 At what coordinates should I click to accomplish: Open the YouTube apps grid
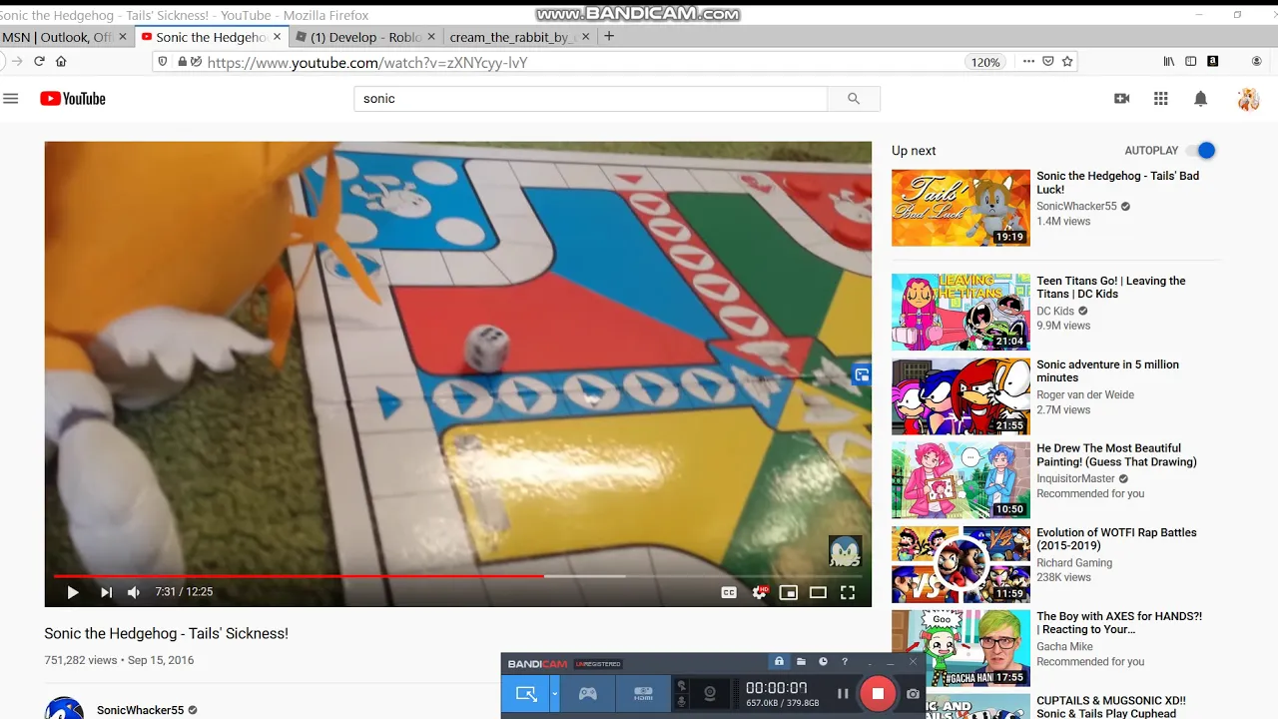[x=1160, y=99]
